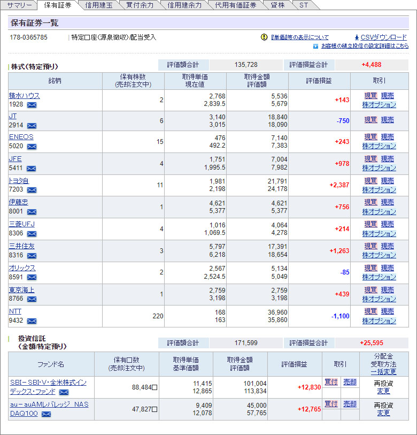Click 売却 for the auAMレバレッジ NASDAQ100 fund
417x435 pixels.
pos(350,404)
